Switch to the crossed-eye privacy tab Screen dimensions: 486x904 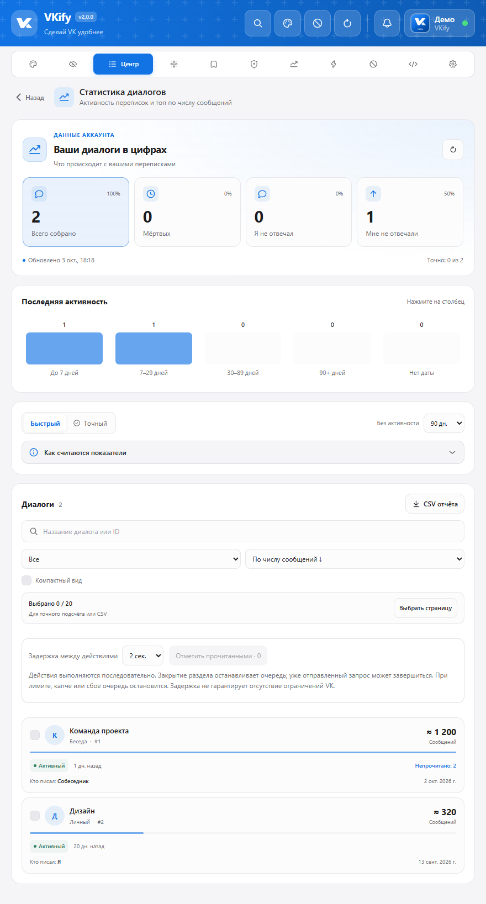tap(73, 64)
